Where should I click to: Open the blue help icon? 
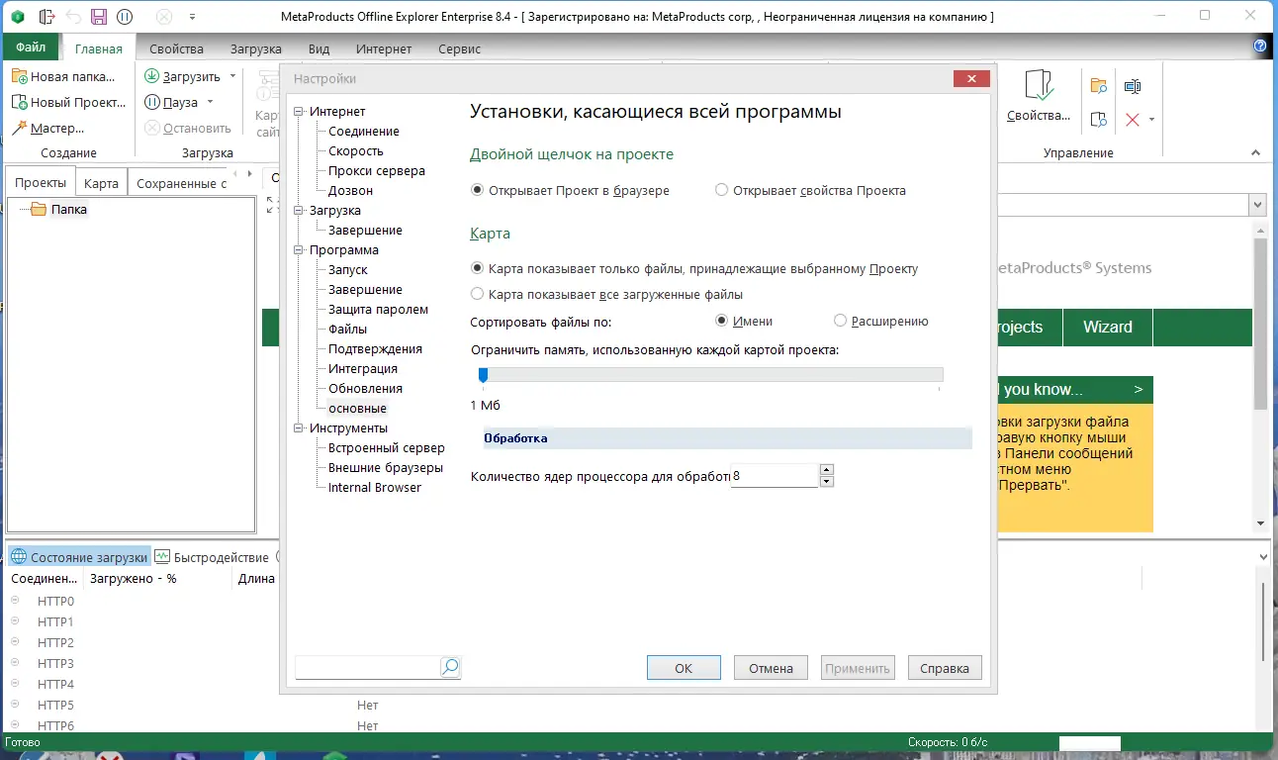tap(1260, 47)
